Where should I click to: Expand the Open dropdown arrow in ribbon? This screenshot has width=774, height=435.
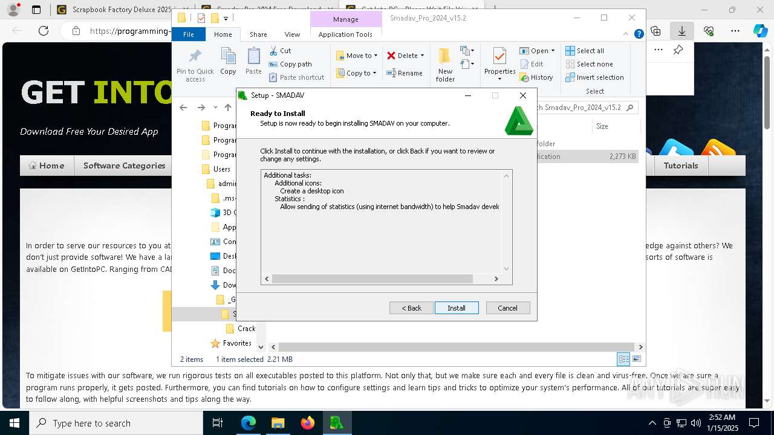(553, 51)
